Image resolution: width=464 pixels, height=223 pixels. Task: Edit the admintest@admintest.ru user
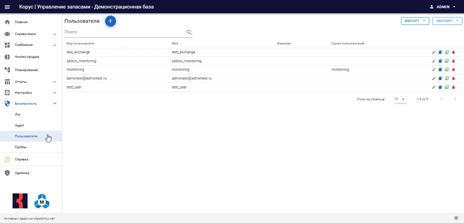tap(434, 79)
